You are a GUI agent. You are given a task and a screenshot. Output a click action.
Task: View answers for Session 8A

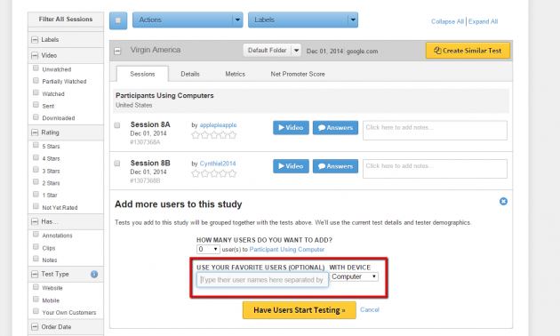(x=335, y=128)
